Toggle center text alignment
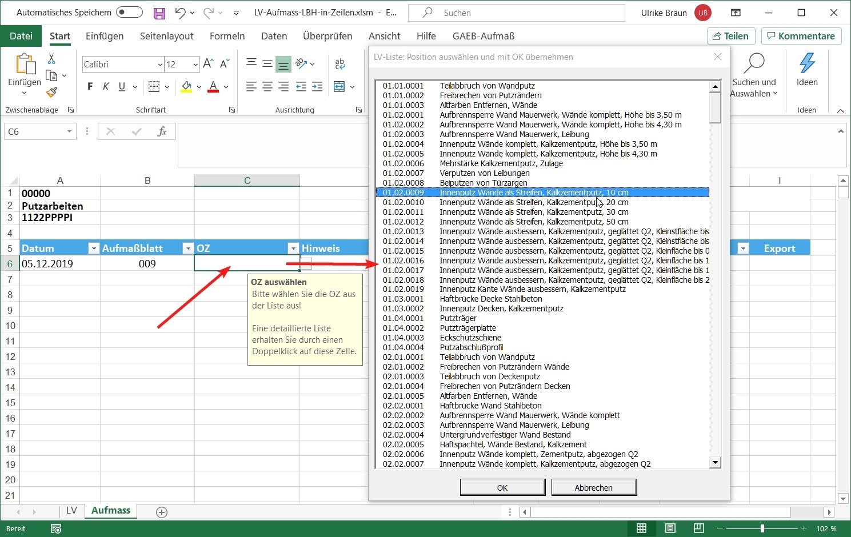 click(266, 86)
